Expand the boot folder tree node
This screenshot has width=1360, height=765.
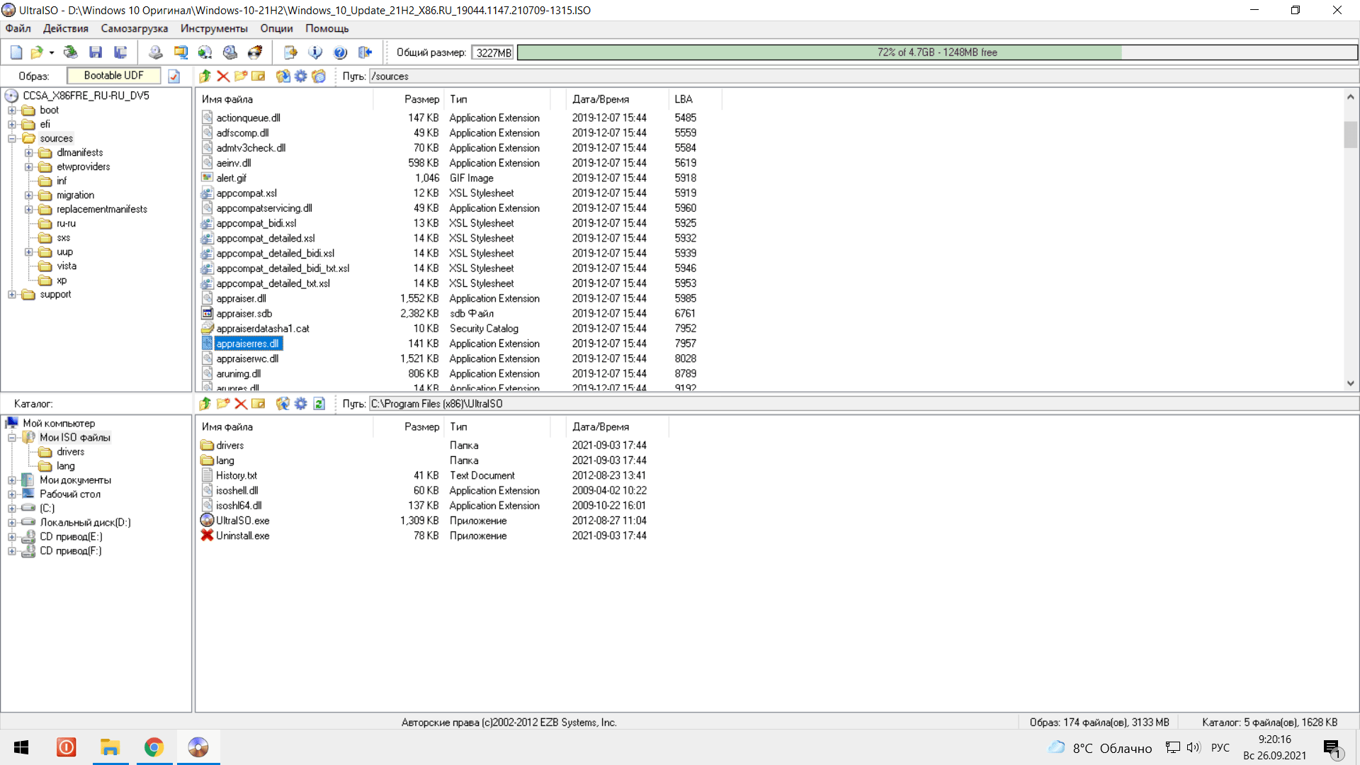coord(12,110)
